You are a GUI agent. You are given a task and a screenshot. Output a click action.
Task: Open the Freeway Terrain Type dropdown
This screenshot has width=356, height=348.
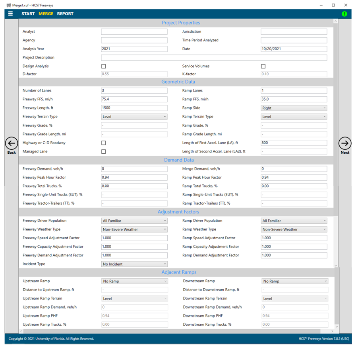point(134,117)
